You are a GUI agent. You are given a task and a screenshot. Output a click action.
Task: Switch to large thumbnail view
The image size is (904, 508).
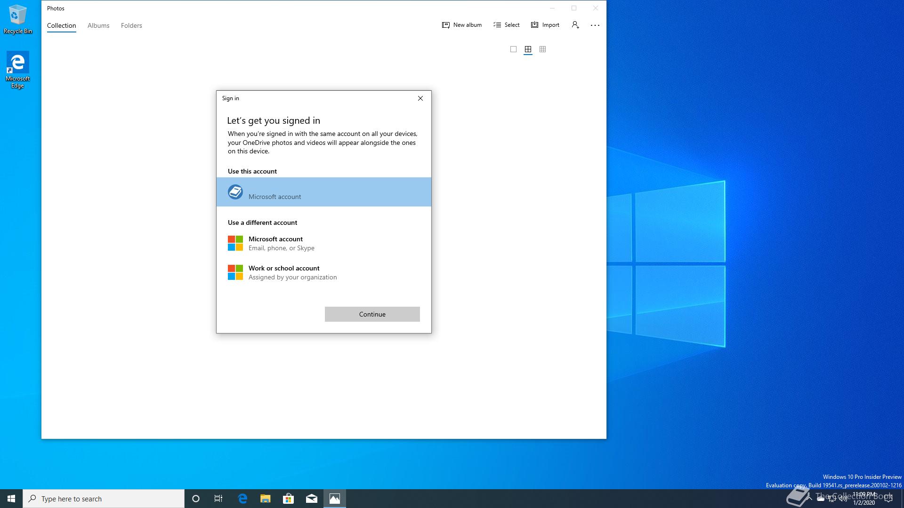point(513,49)
